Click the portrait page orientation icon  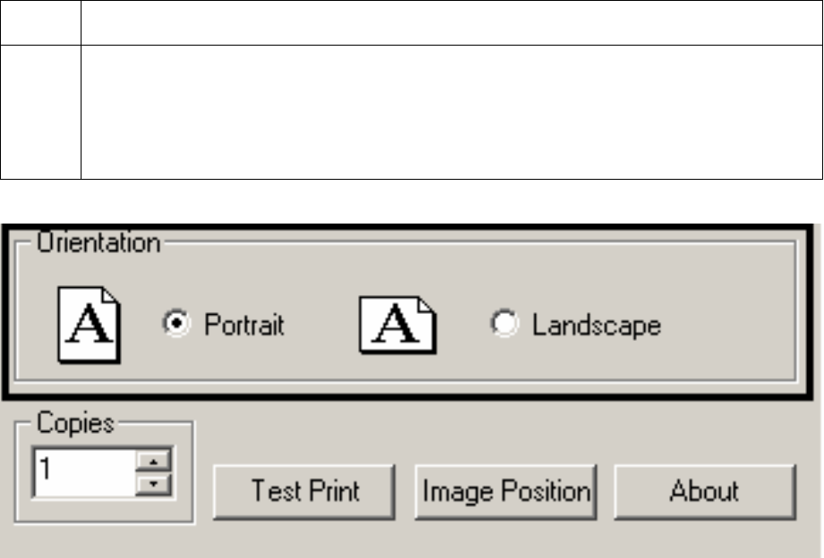(90, 324)
